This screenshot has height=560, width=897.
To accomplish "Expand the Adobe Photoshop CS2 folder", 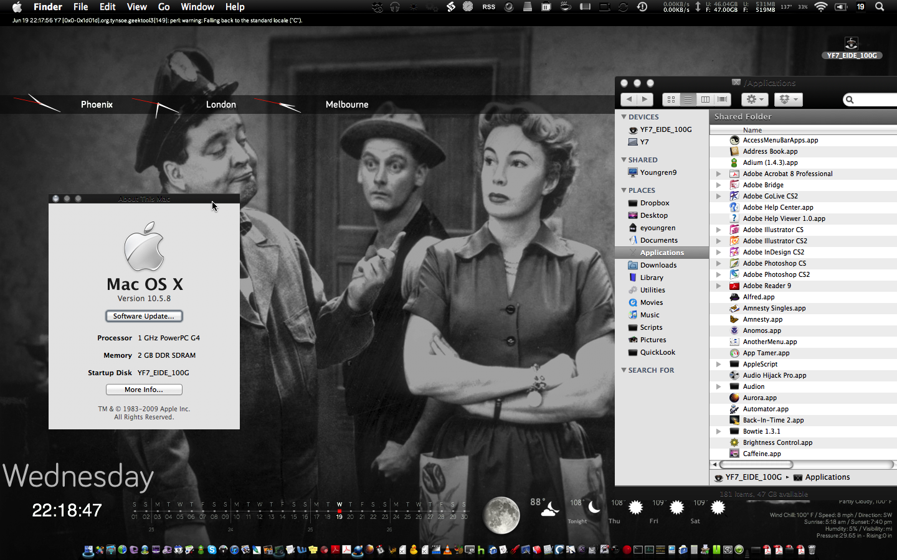I will click(x=718, y=274).
